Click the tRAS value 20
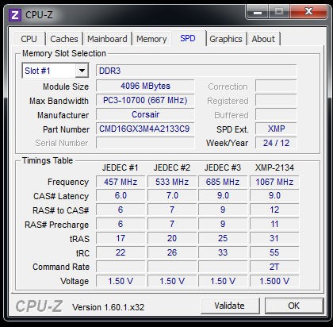 click(x=172, y=238)
